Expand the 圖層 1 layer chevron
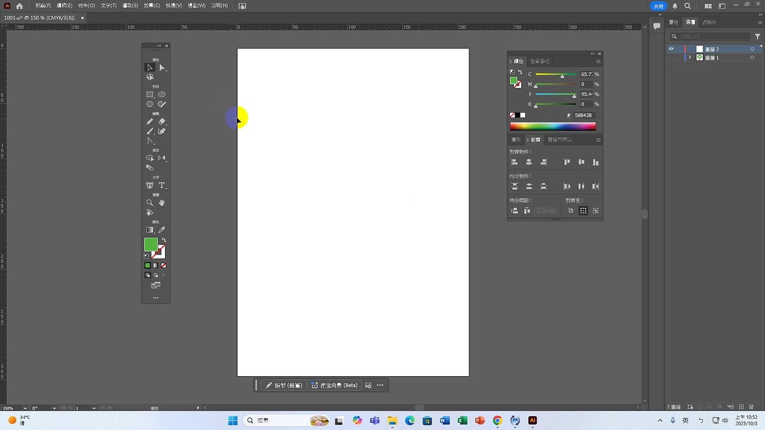Image resolution: width=765 pixels, height=430 pixels. pyautogui.click(x=690, y=57)
